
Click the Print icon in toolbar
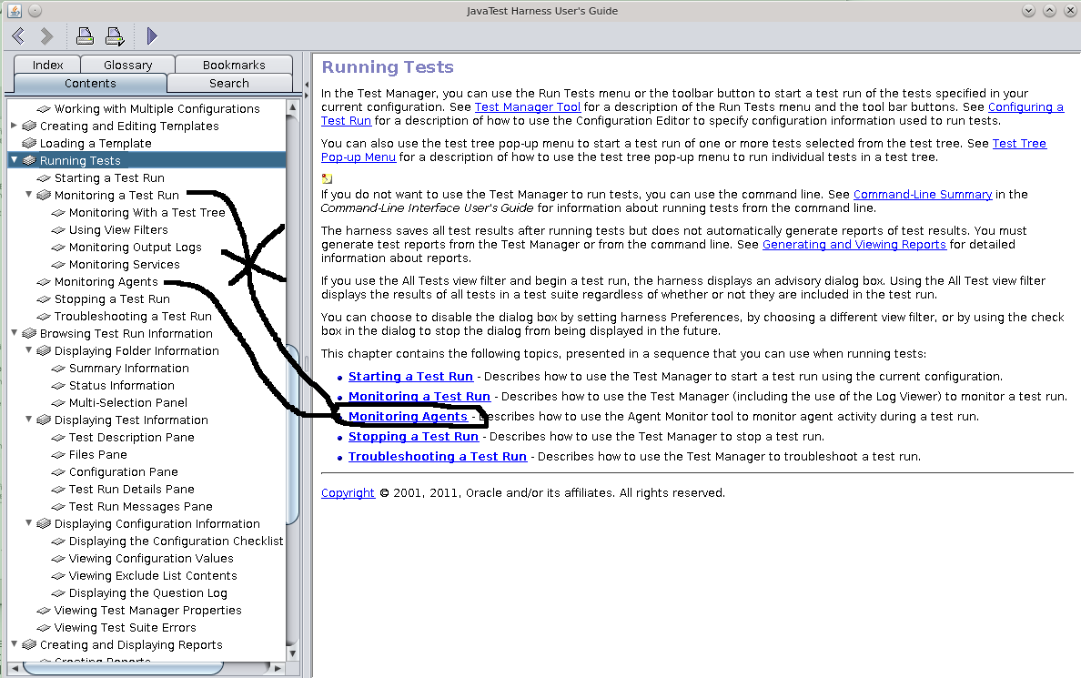[x=85, y=36]
